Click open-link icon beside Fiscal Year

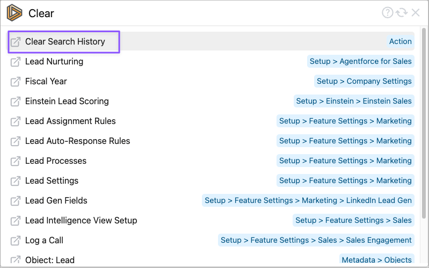[x=16, y=82]
